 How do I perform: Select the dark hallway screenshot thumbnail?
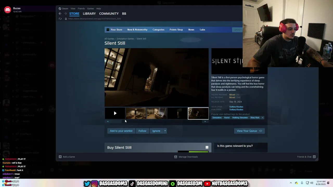click(177, 113)
